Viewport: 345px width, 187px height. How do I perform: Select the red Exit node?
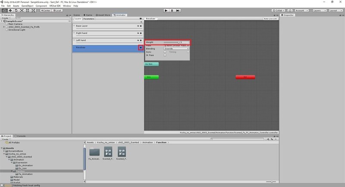coord(245,77)
